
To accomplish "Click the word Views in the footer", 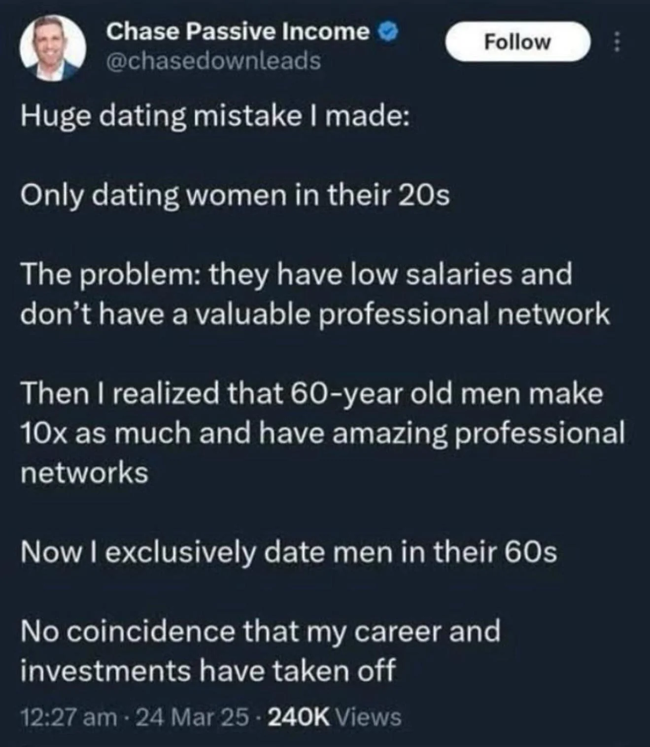I will pyautogui.click(x=368, y=716).
